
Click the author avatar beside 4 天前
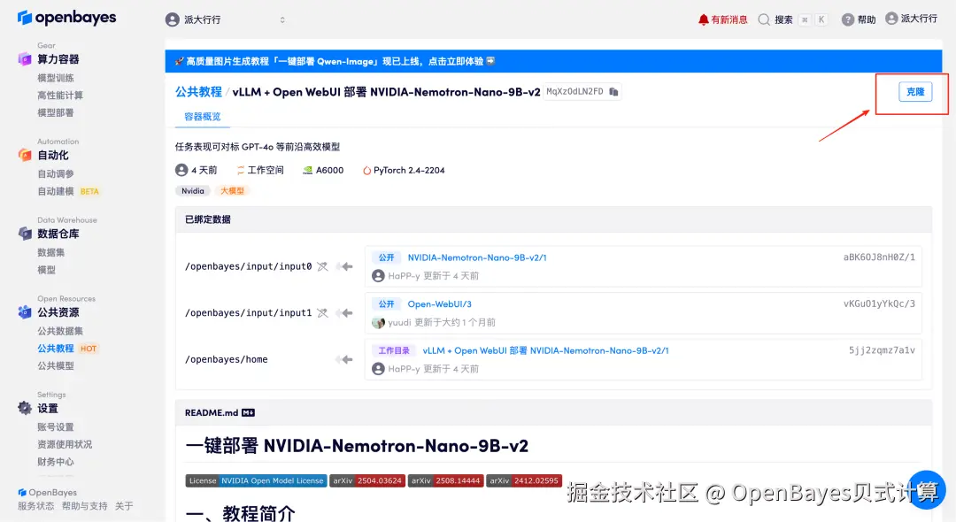coord(181,170)
